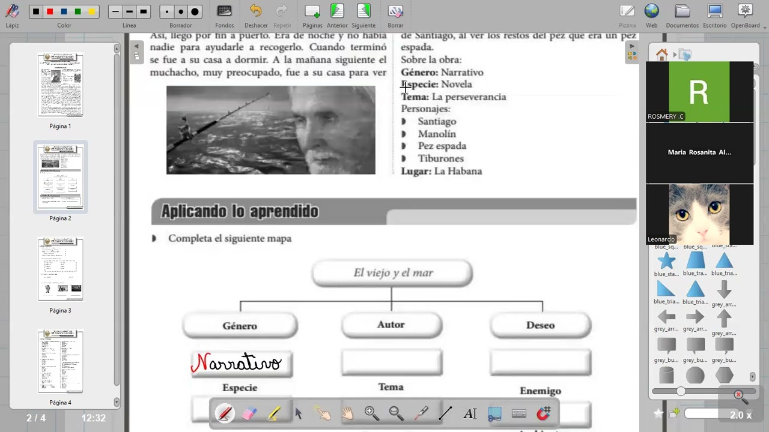Click the zoom out magnifier tool
769x432 pixels.
click(397, 413)
